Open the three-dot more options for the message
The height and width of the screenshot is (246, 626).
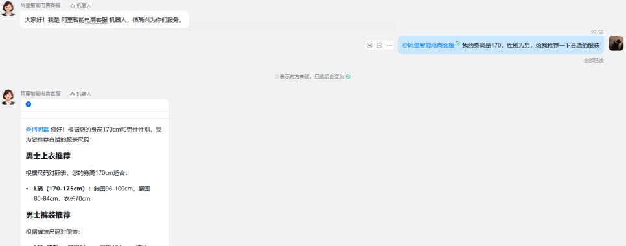(x=389, y=45)
